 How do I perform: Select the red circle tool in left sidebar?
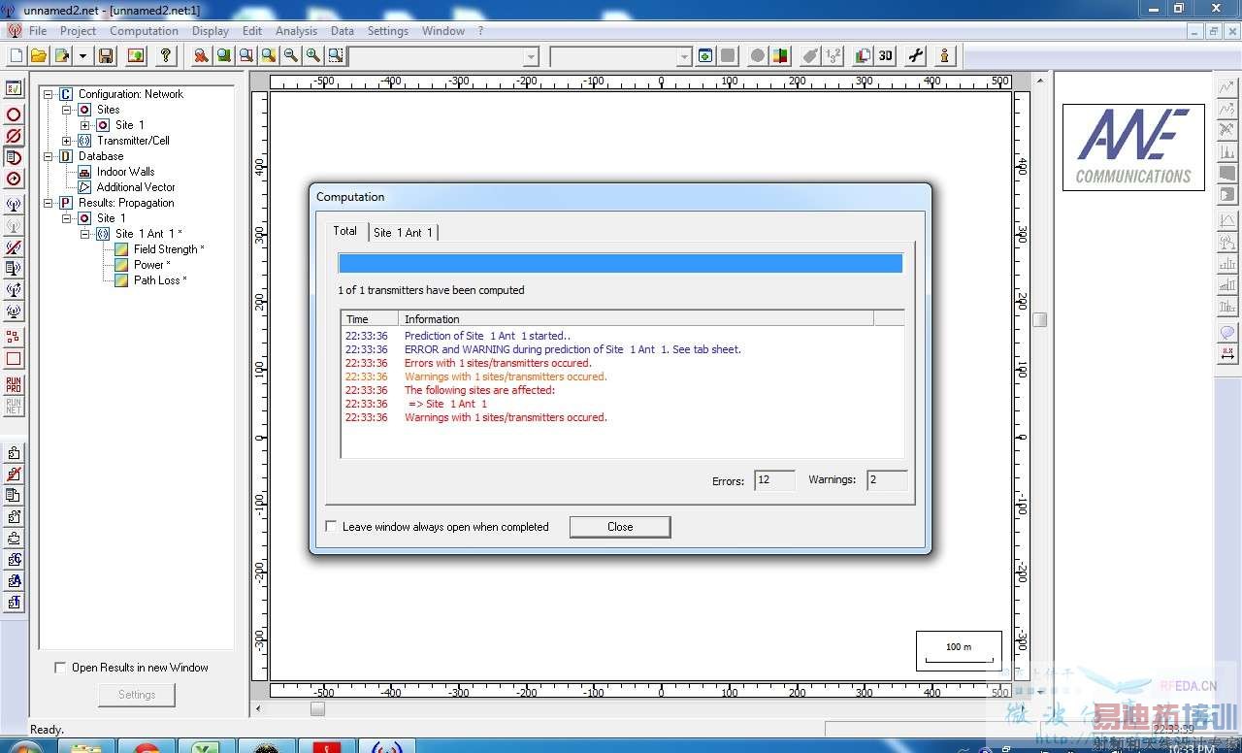(14, 115)
